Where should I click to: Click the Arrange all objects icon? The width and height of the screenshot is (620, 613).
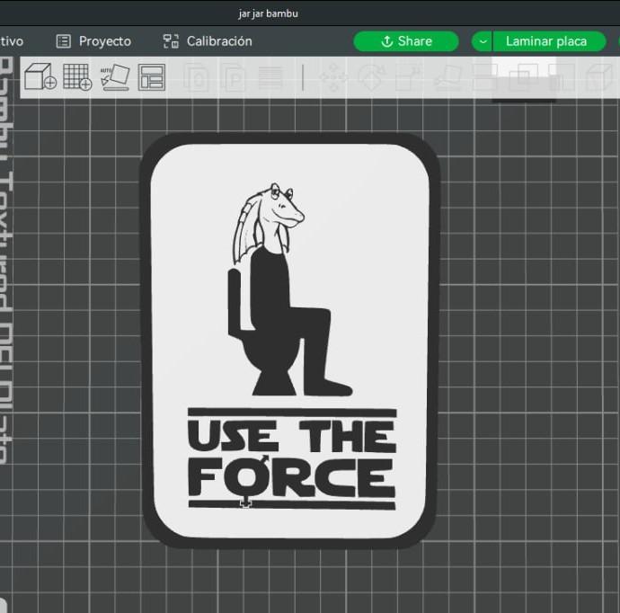tap(152, 77)
